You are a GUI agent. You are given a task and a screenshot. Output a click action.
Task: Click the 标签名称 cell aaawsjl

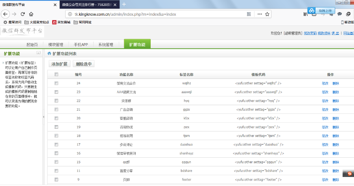pos(186,92)
